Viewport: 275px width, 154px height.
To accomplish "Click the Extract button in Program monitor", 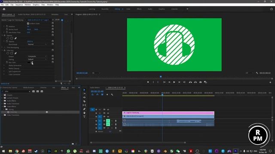I will [x=196, y=82].
